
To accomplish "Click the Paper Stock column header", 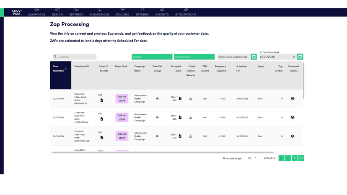I will [121, 67].
